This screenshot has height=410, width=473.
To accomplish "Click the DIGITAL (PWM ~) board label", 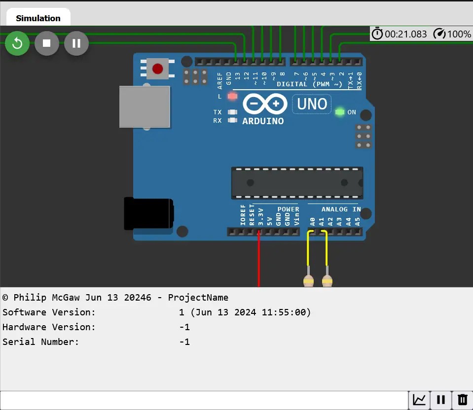I will (x=310, y=84).
